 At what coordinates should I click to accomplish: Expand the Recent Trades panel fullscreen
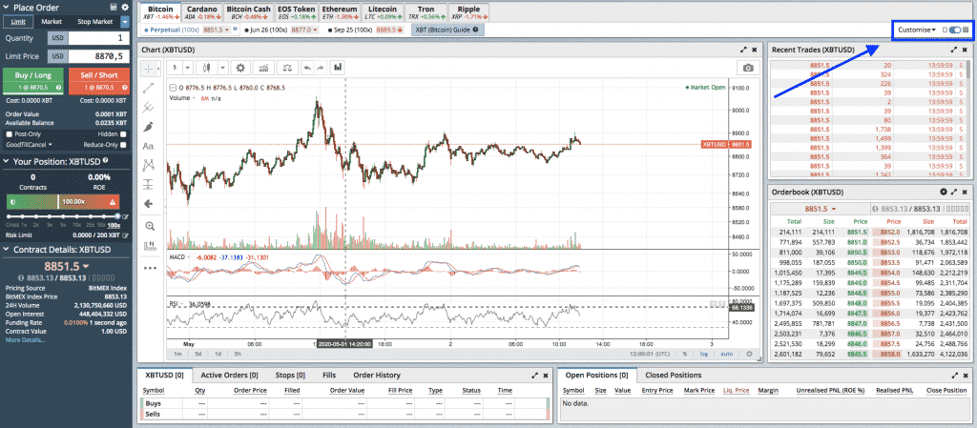coord(954,50)
